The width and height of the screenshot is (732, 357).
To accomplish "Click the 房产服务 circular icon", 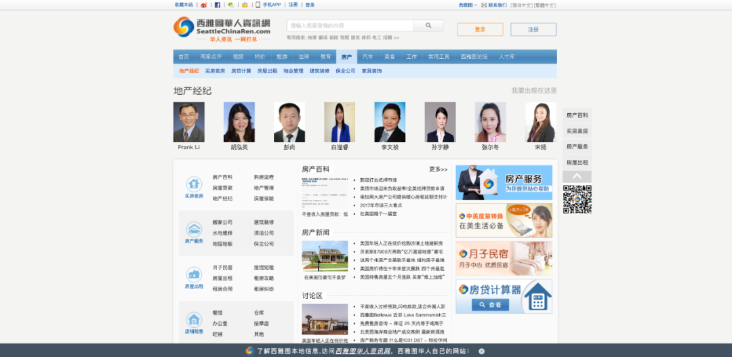I will [x=194, y=229].
